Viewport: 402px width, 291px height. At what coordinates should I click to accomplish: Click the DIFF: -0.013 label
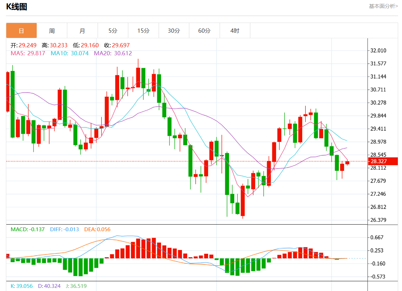(x=65, y=229)
